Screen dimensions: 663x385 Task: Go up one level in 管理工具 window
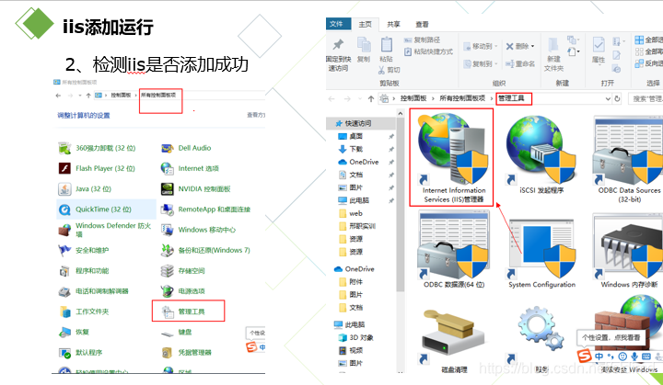pyautogui.click(x=371, y=99)
